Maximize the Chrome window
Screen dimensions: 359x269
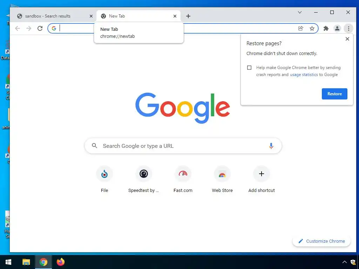332,12
